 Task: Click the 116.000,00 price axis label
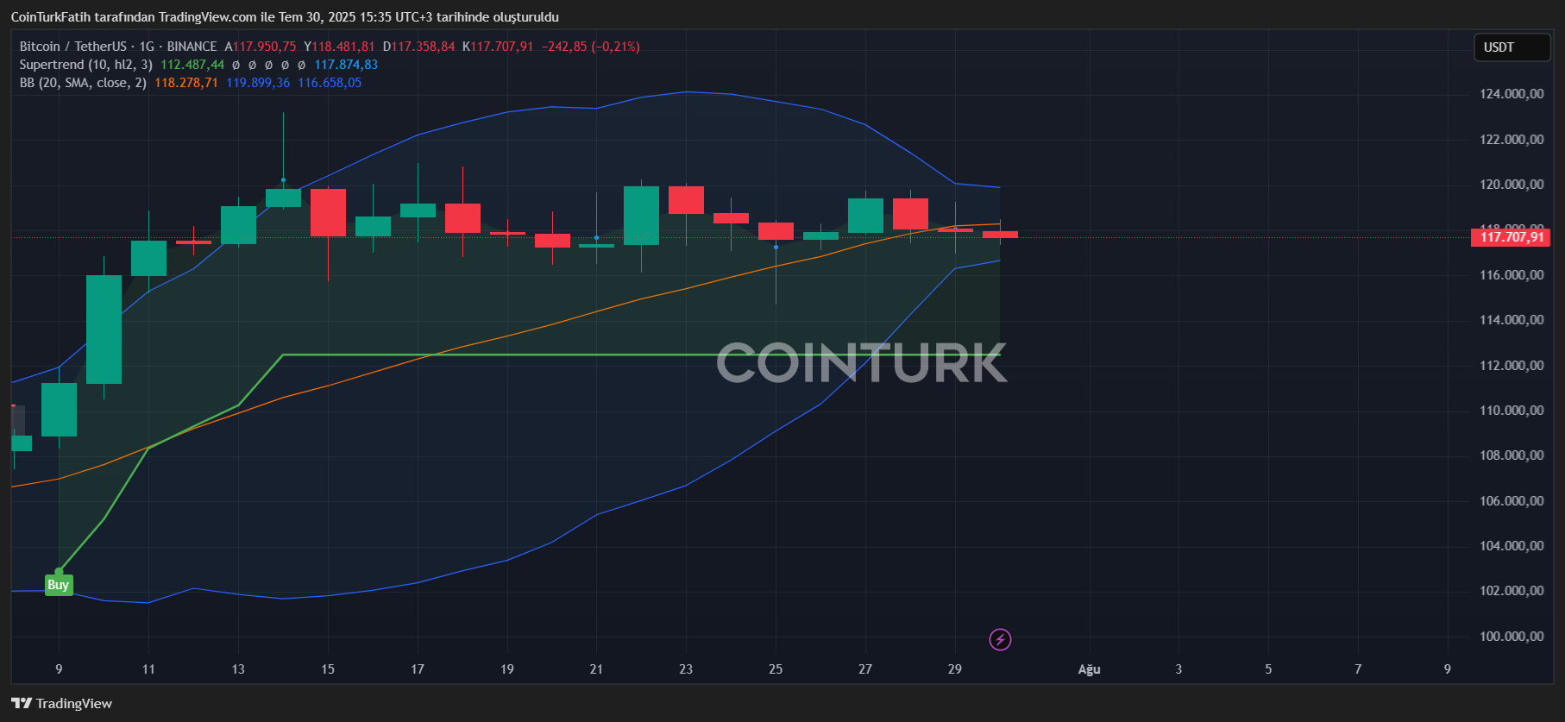[x=1512, y=275]
